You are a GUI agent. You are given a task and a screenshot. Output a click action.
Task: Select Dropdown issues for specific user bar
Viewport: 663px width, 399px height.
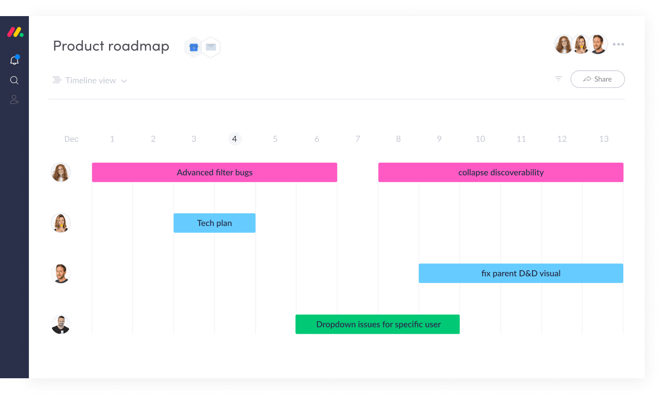tap(378, 324)
